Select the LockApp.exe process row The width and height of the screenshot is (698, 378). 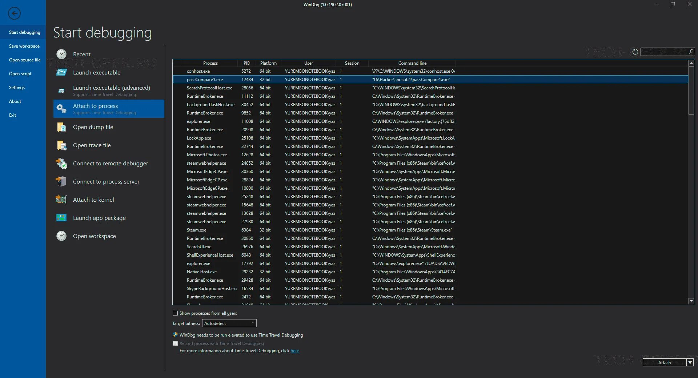tap(430, 138)
